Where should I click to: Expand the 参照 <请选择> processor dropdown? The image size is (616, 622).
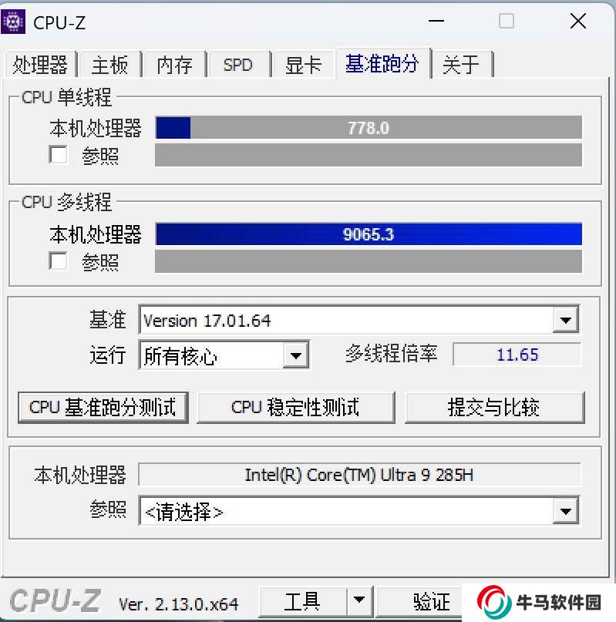click(566, 511)
